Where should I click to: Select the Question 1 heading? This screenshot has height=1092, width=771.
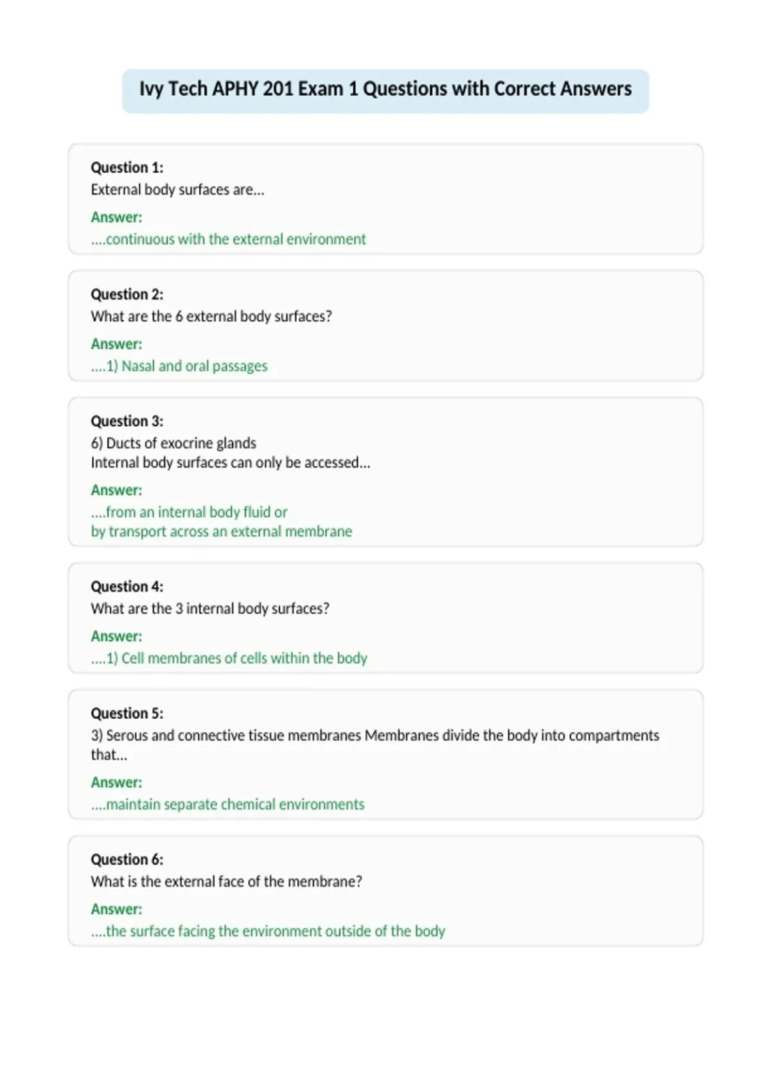127,168
